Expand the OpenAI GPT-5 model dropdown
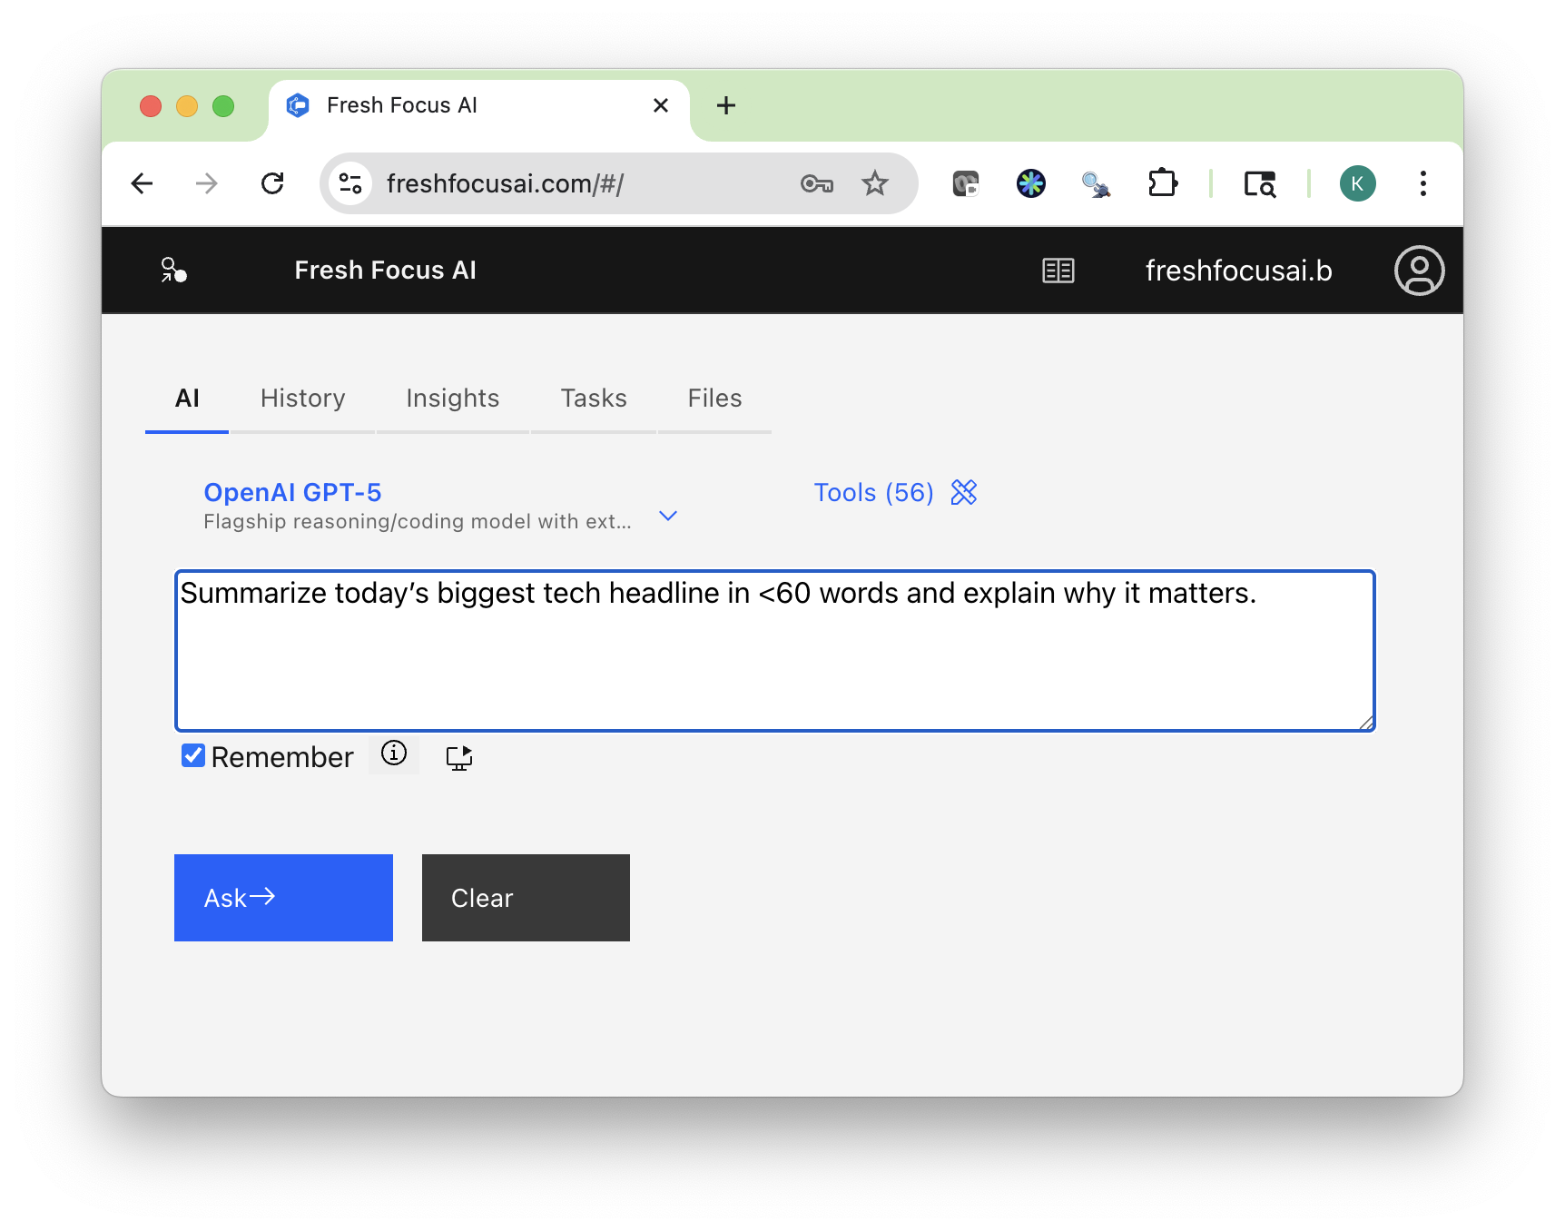This screenshot has height=1231, width=1565. [x=668, y=515]
